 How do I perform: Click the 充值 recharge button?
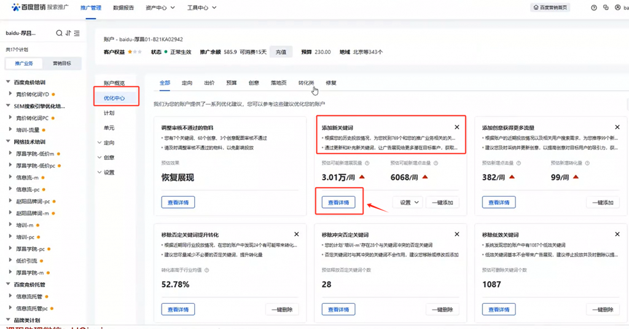coord(281,52)
